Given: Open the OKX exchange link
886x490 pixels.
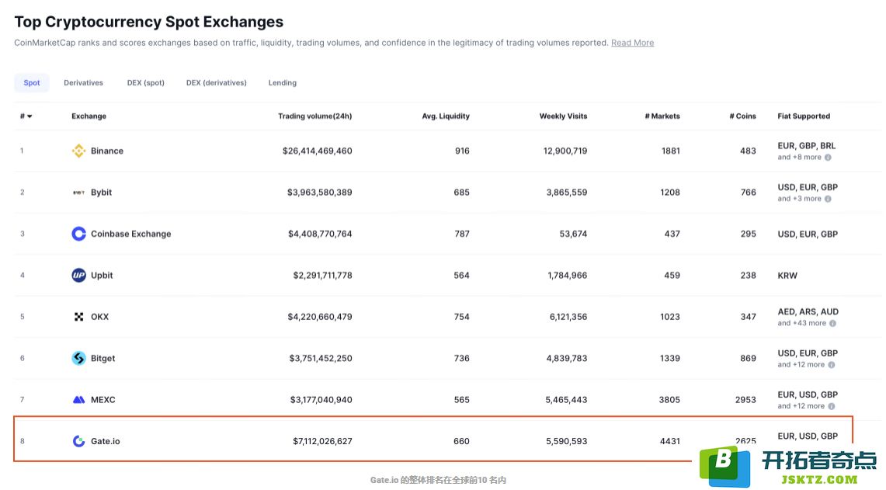Looking at the screenshot, I should tap(99, 317).
